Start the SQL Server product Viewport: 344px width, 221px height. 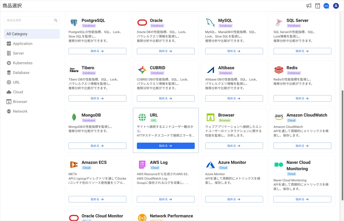302,51
